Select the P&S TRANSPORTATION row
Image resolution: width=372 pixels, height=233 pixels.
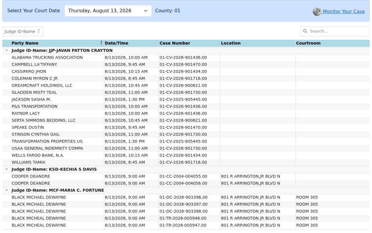pos(186,106)
